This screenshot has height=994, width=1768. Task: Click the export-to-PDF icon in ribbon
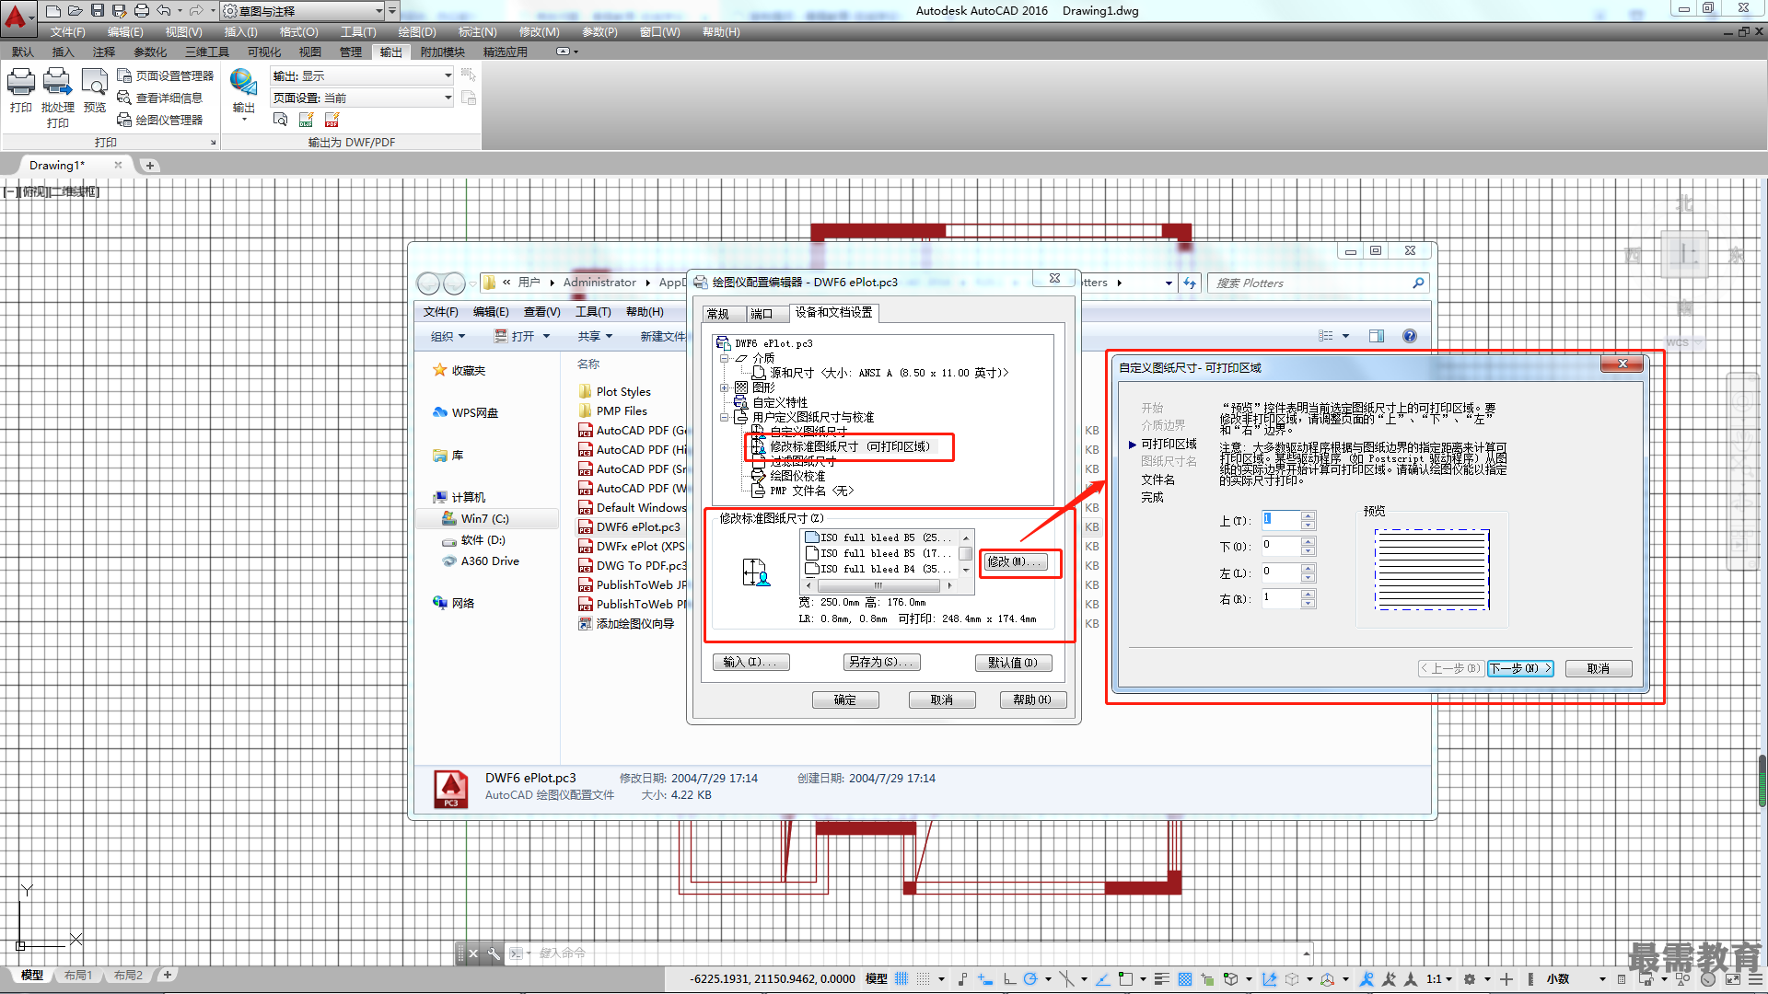pos(332,120)
